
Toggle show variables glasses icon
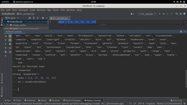point(10,48)
